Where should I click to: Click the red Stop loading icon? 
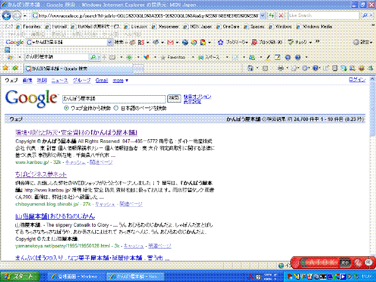pyautogui.click(x=281, y=16)
